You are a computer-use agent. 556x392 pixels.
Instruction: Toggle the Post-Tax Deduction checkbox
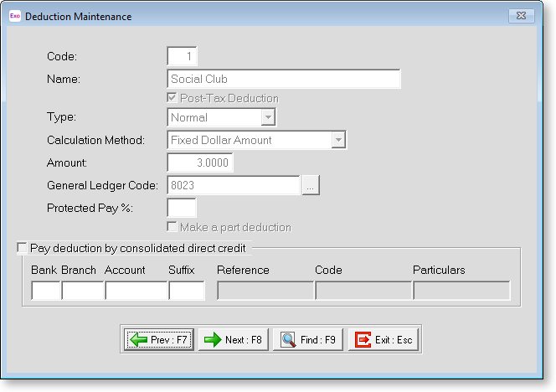click(173, 99)
